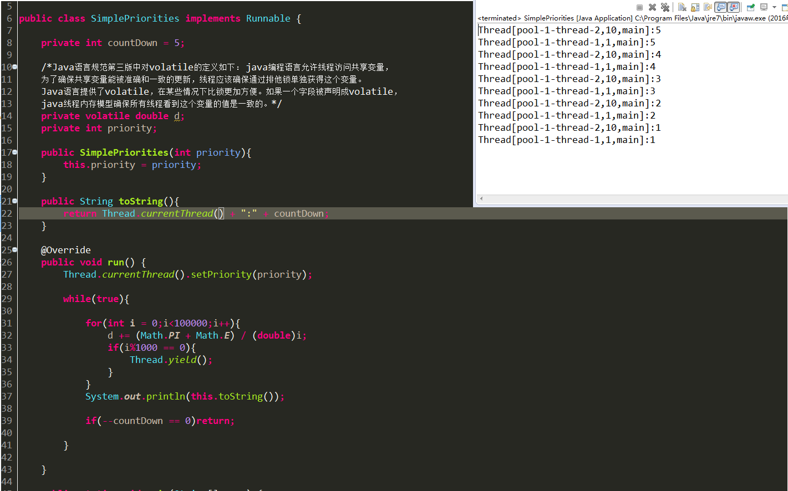Click 'Math.PI' on line 32

(x=160, y=335)
